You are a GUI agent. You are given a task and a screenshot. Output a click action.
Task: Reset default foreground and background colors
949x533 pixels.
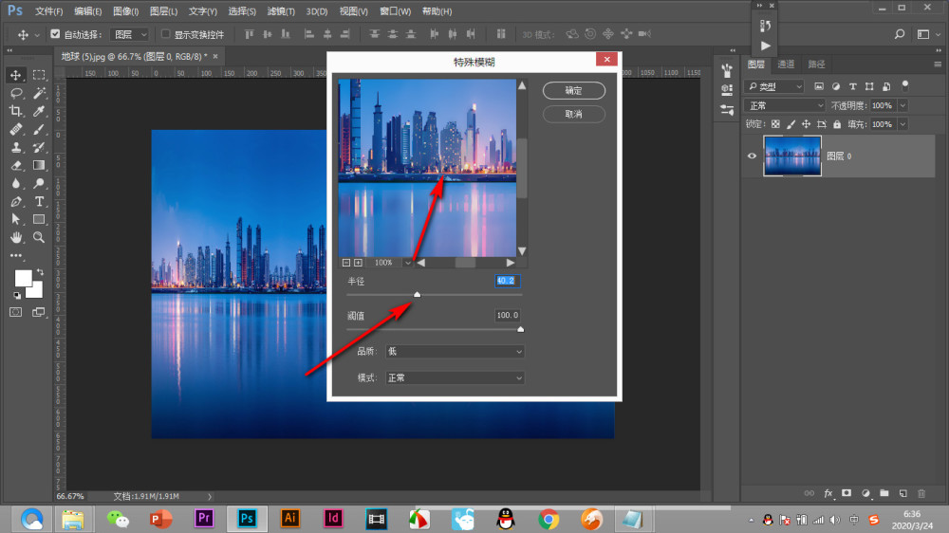tap(17, 295)
